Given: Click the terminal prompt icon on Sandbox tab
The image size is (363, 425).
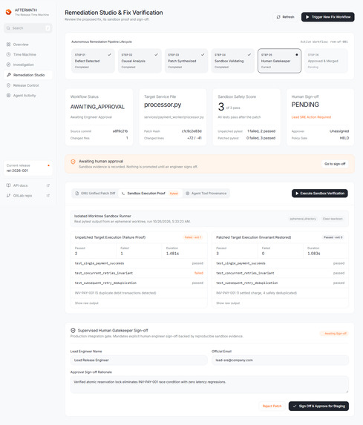Looking at the screenshot, I should [x=123, y=194].
